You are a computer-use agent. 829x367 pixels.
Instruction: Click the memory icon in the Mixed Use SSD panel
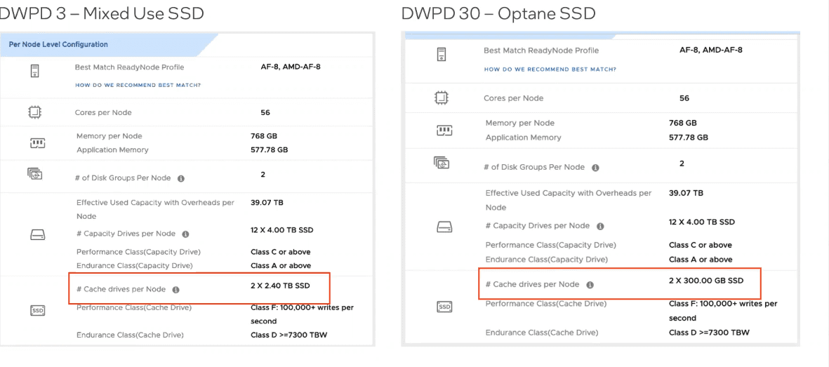click(x=37, y=143)
